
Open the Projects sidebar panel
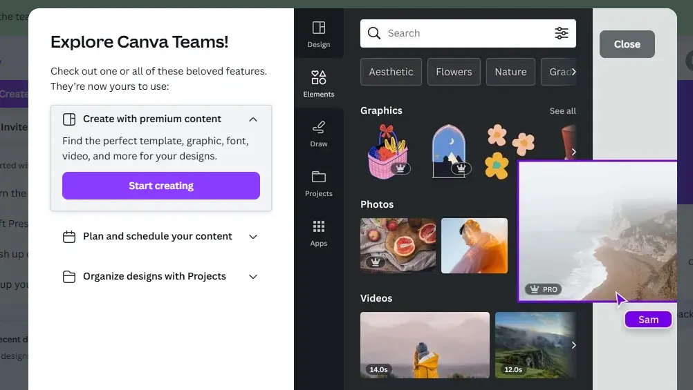pos(319,184)
